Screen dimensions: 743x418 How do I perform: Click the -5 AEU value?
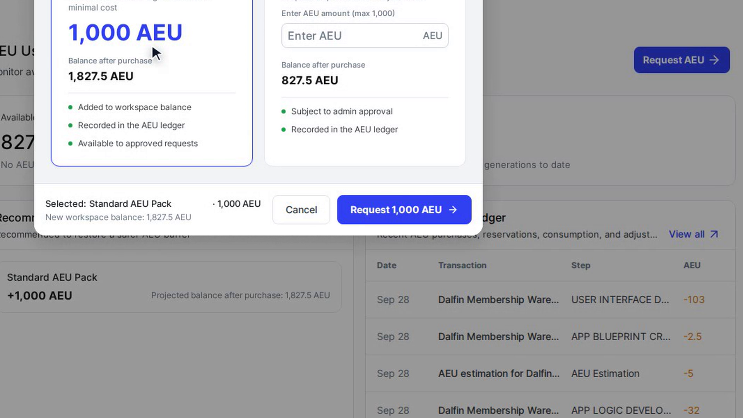[688, 373]
